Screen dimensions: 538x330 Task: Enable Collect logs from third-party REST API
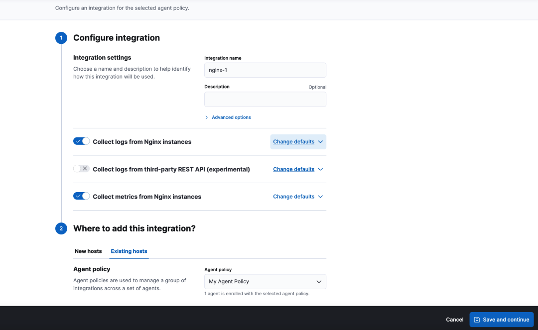coord(81,169)
